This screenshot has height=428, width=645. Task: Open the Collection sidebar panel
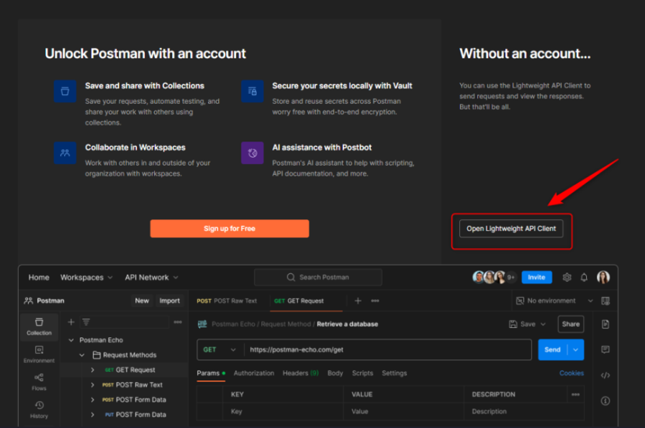pos(39,326)
